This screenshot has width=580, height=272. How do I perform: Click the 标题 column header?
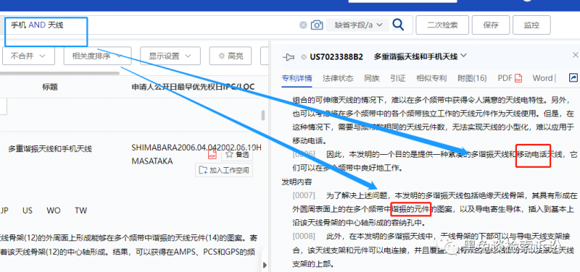tap(50, 87)
